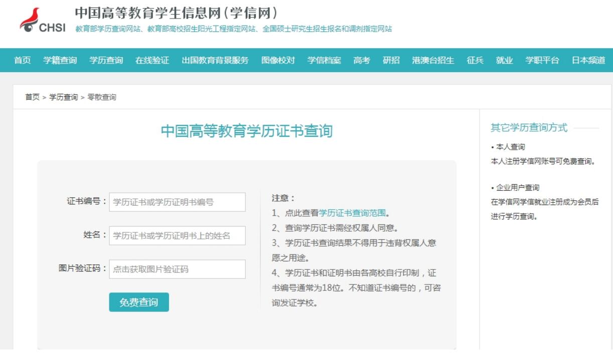Click 企业用户查询 in the sidebar
This screenshot has width=613, height=358.
click(x=518, y=188)
